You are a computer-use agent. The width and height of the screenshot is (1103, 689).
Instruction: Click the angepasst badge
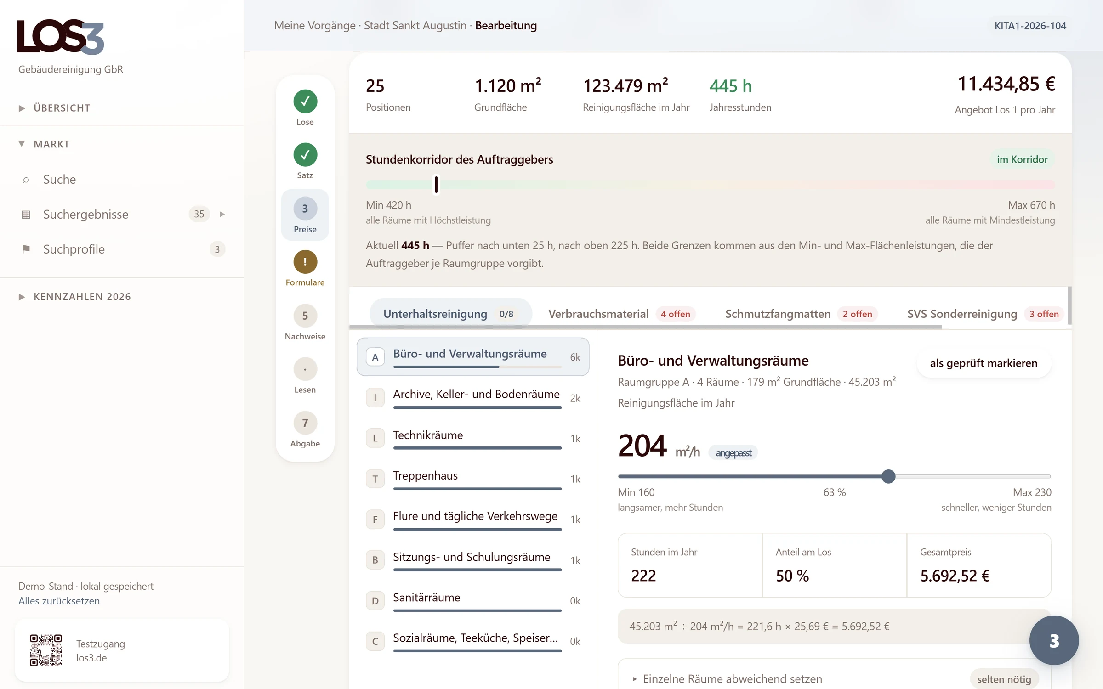click(733, 453)
